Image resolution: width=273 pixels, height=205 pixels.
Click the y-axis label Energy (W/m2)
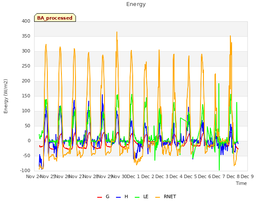(6, 96)
